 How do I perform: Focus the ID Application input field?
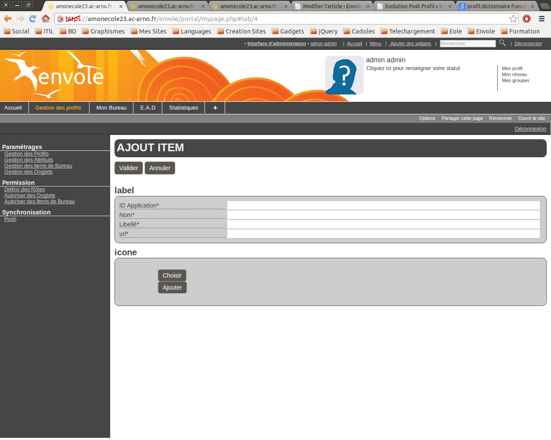[383, 205]
